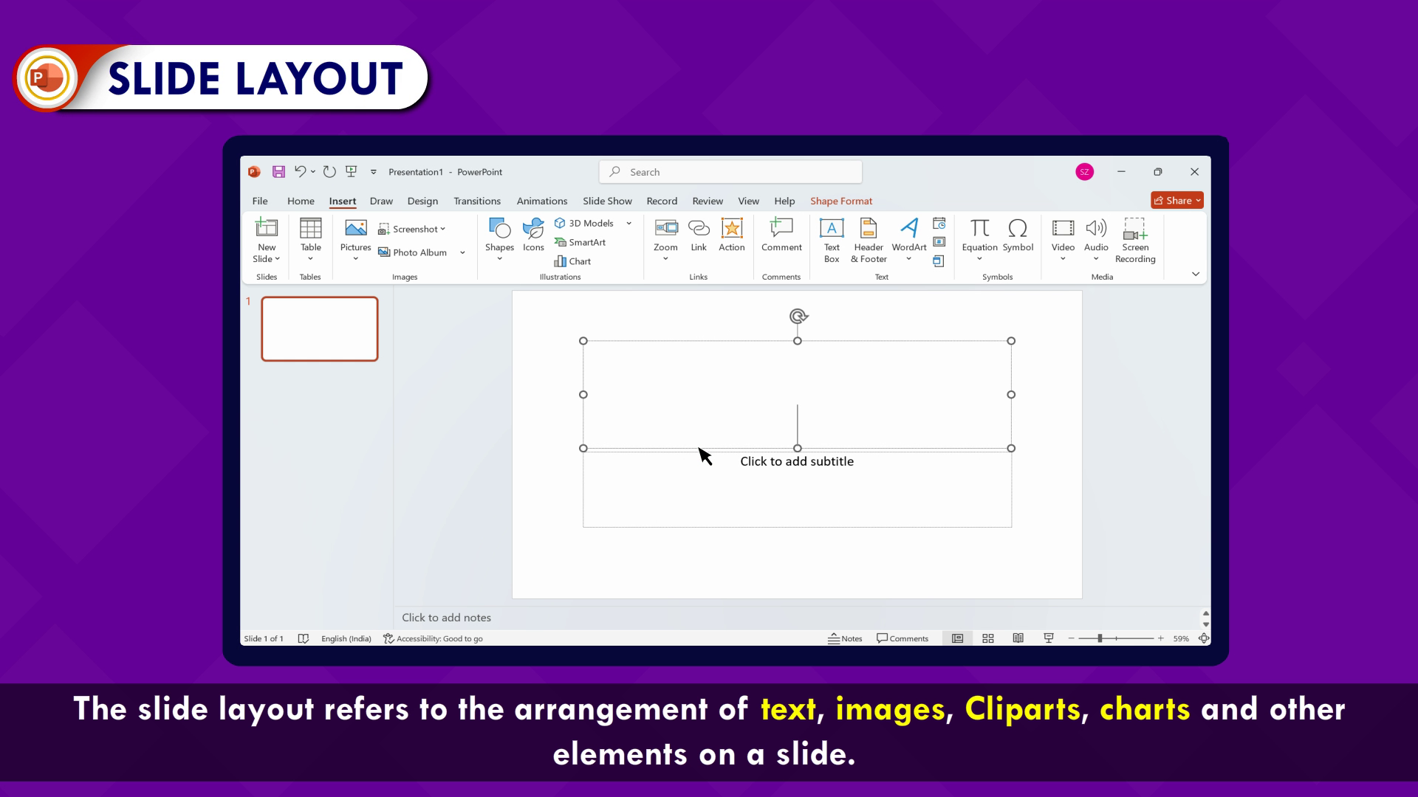Image resolution: width=1418 pixels, height=797 pixels.
Task: Click the Share button
Action: [x=1176, y=201]
